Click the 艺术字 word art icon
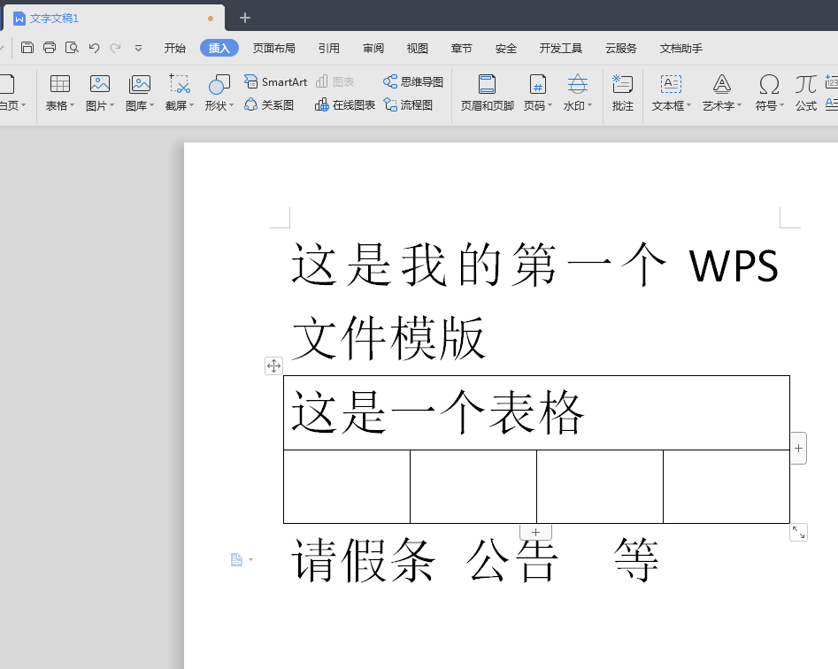Viewport: 838px width, 669px height. [x=721, y=84]
